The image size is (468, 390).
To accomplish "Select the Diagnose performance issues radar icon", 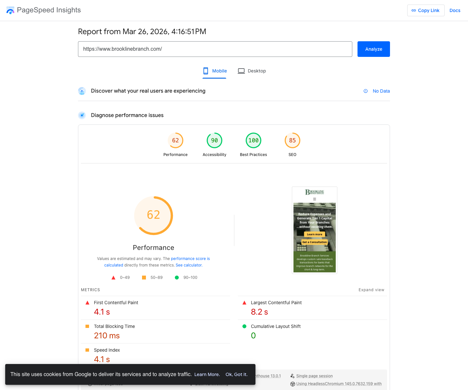I will [x=82, y=115].
